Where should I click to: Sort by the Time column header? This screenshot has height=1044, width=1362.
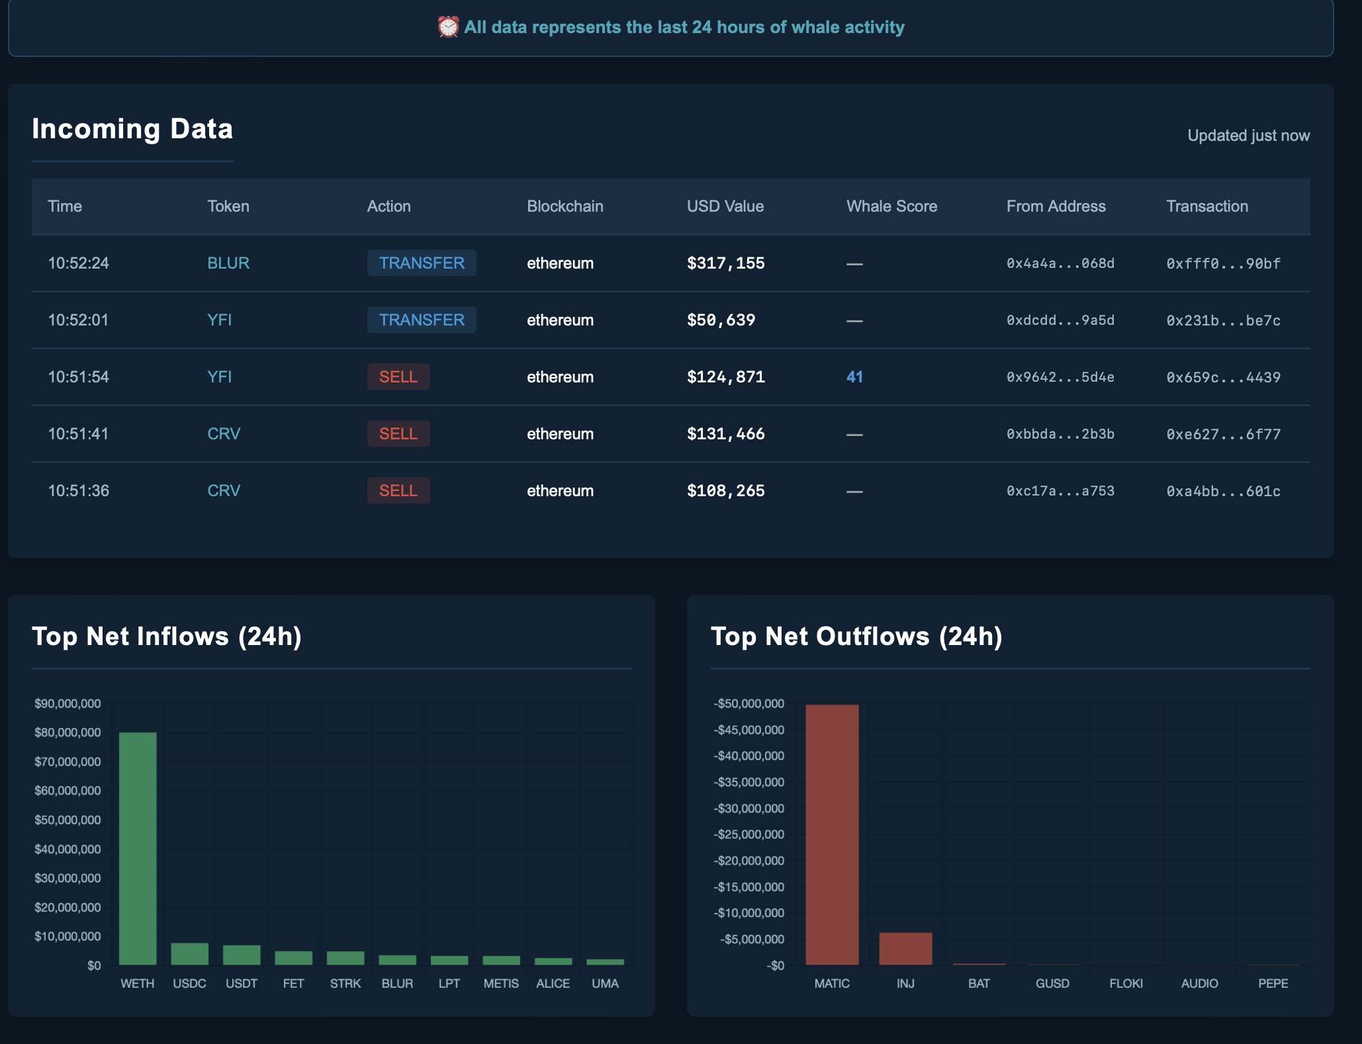[65, 206]
